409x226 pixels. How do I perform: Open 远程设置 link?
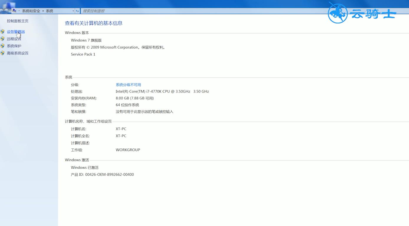point(14,39)
